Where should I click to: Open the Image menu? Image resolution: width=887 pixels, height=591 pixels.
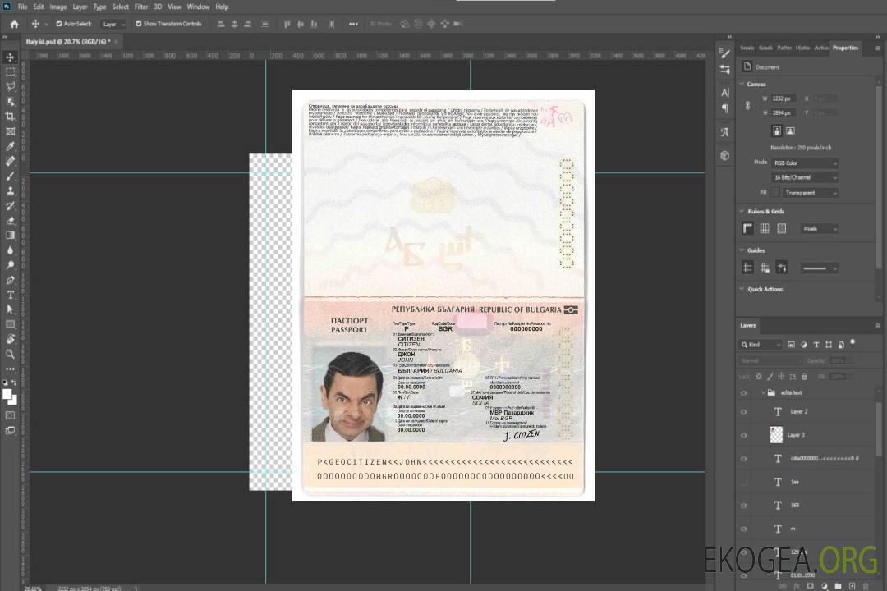[x=58, y=7]
